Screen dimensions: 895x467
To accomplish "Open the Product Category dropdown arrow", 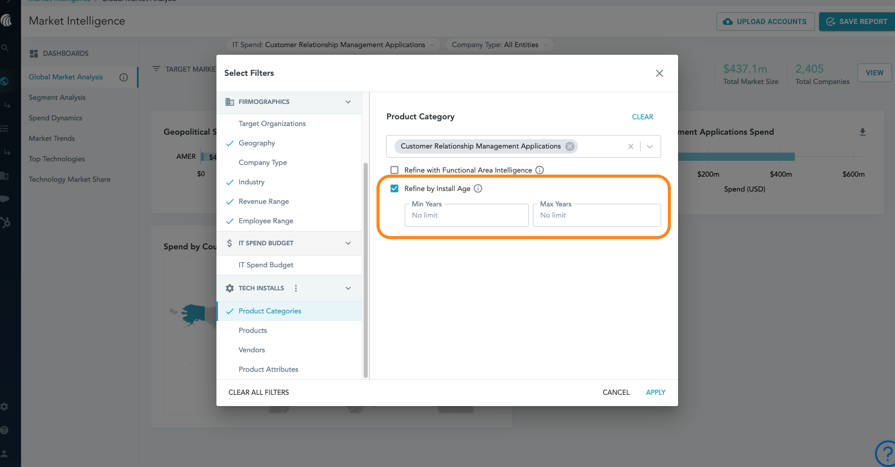I will tap(650, 146).
